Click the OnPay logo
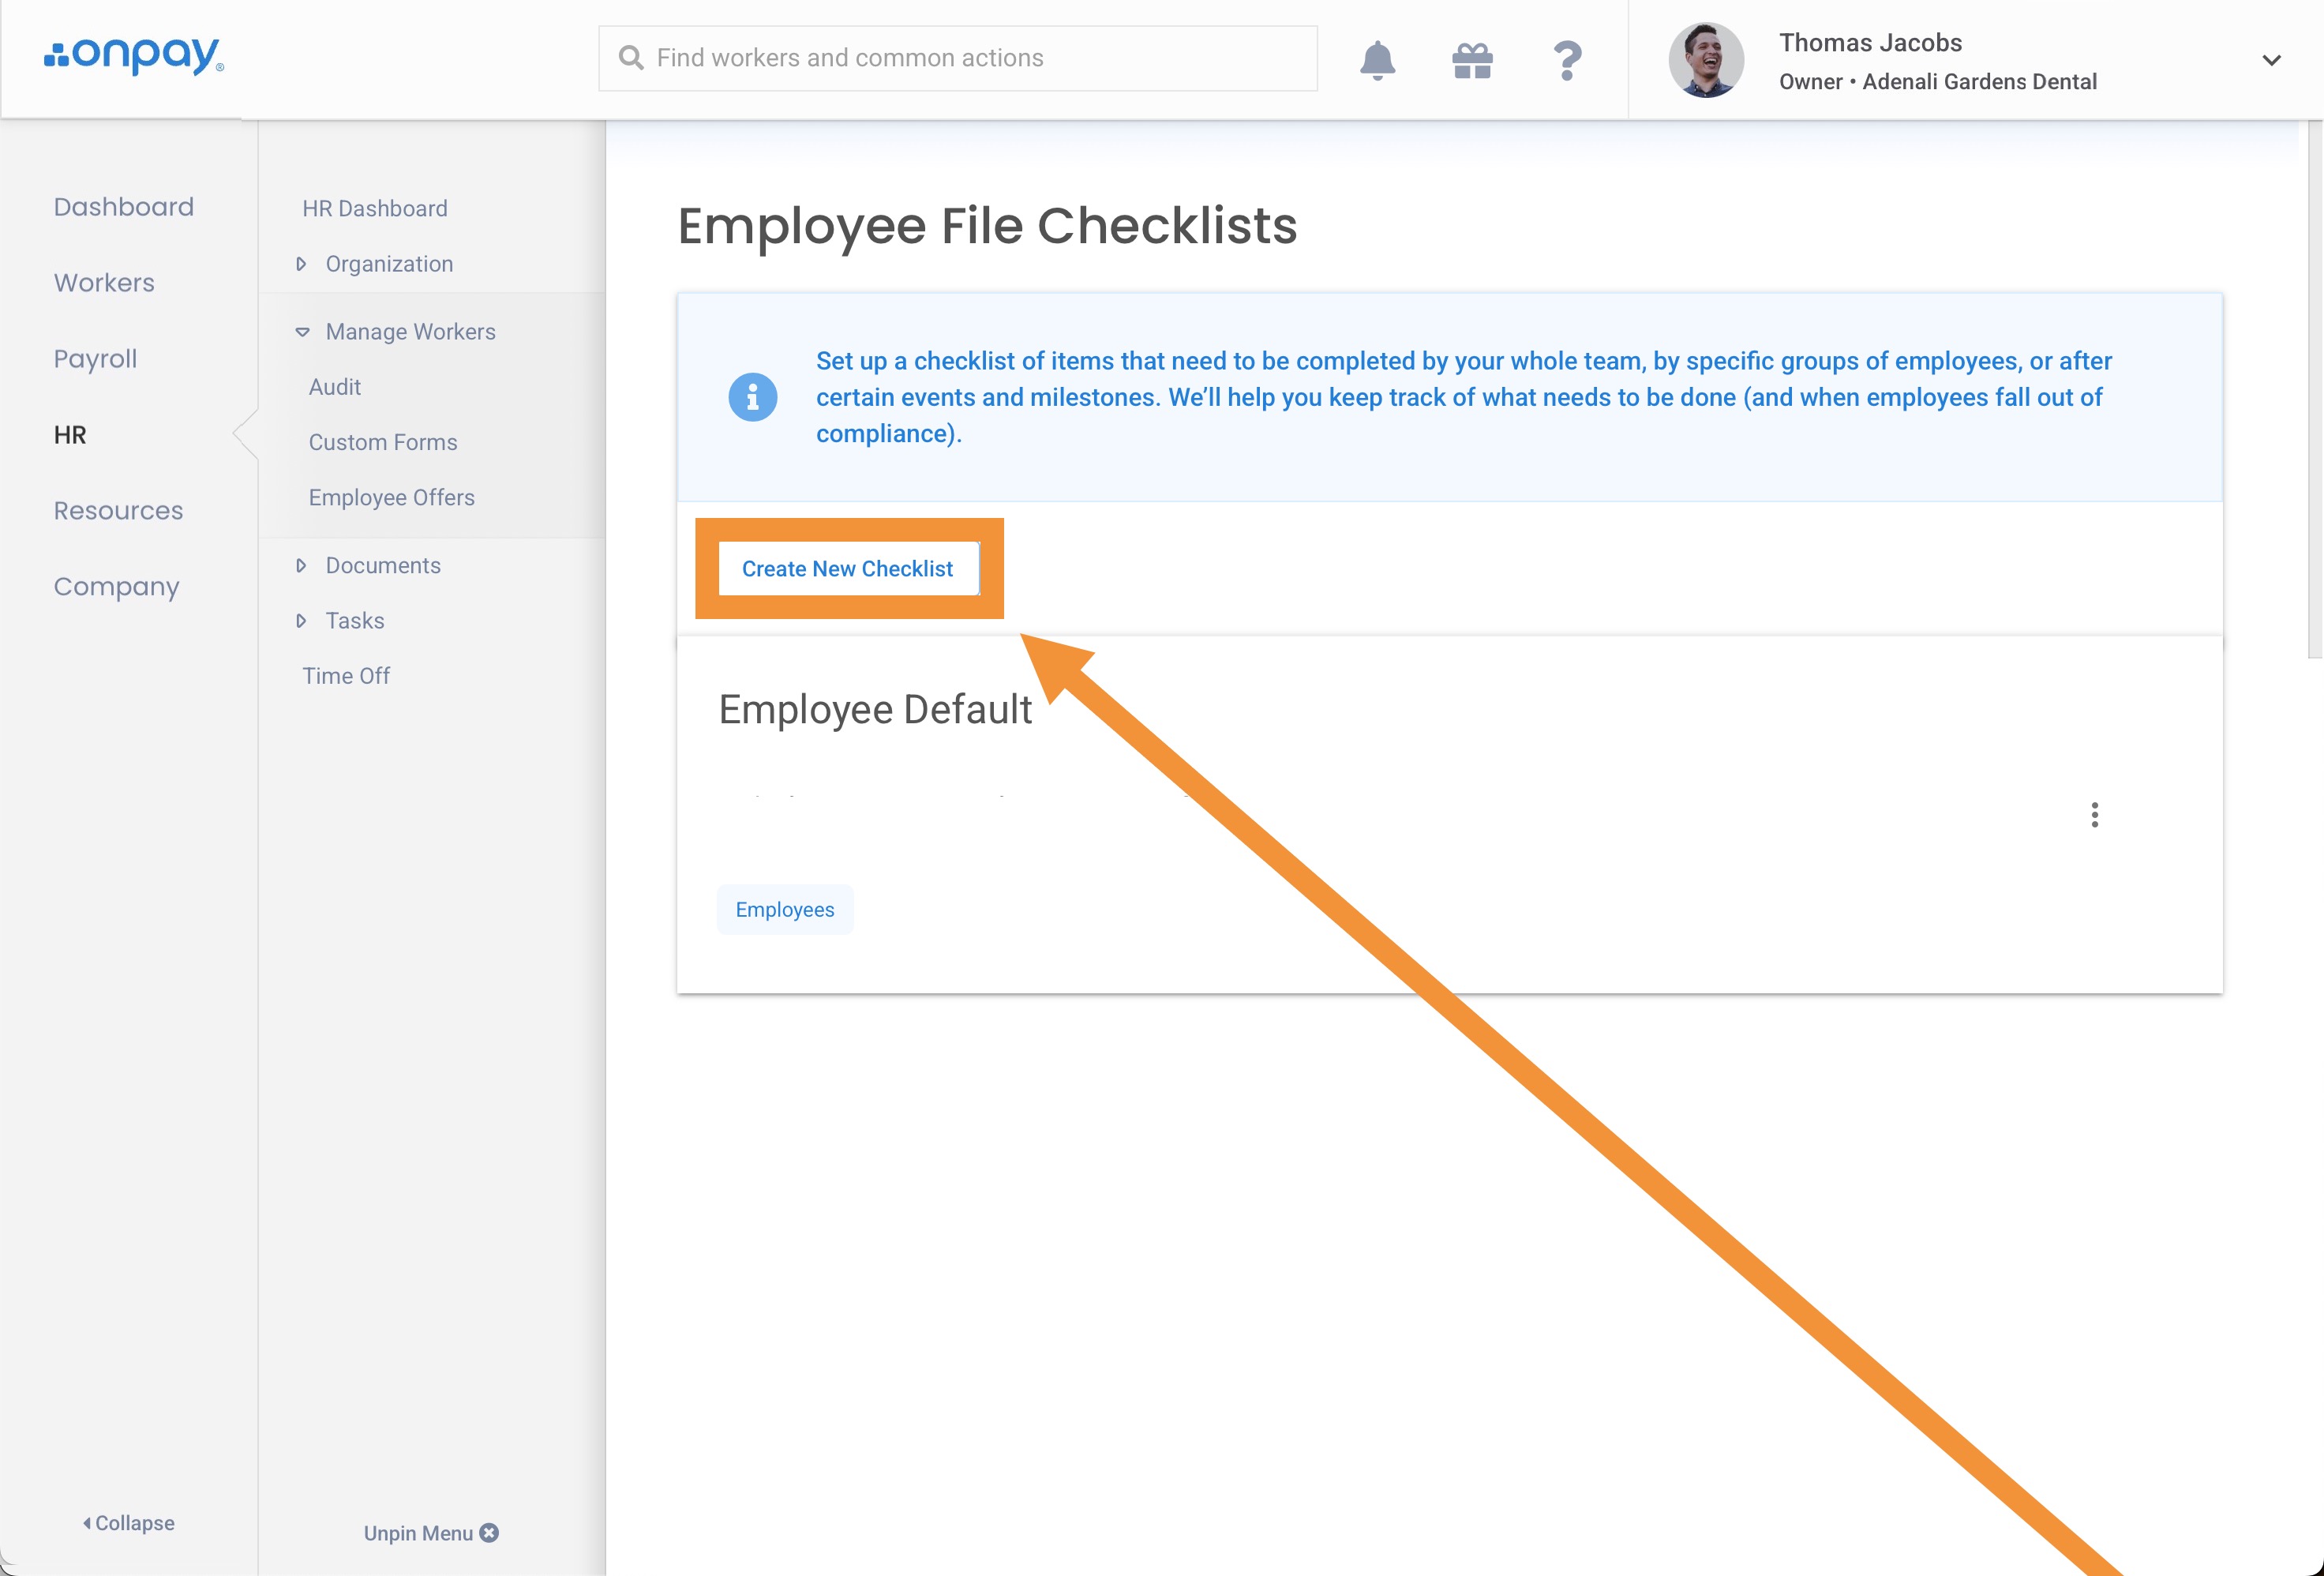2324x1576 pixels. pos(134,56)
